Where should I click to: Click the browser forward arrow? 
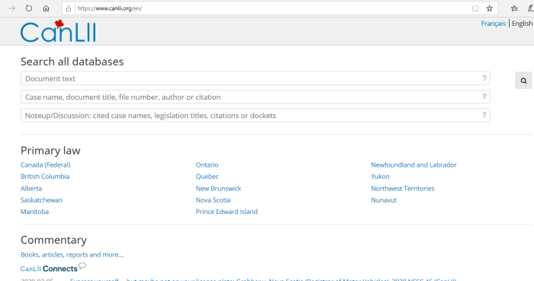pos(11,8)
